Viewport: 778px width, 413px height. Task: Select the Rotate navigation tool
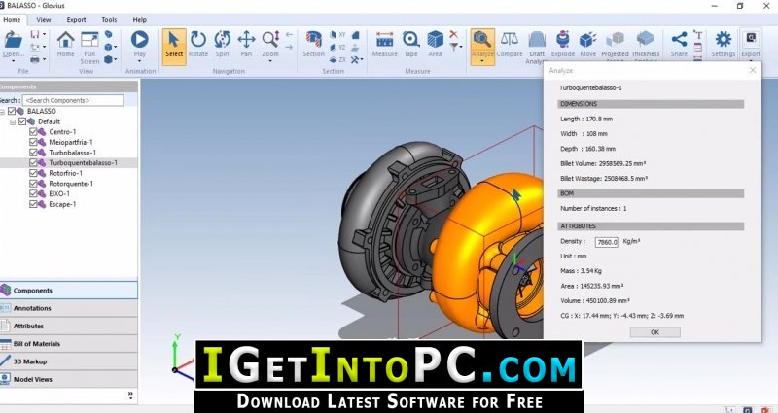point(198,45)
